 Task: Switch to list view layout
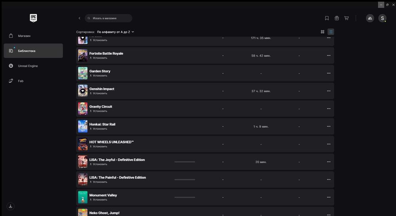point(331,32)
